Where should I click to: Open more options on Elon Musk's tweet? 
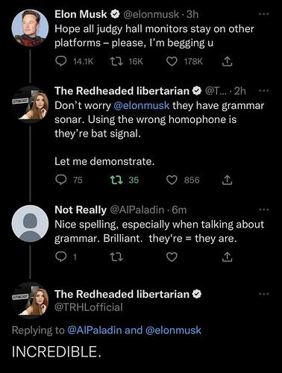pos(264,14)
